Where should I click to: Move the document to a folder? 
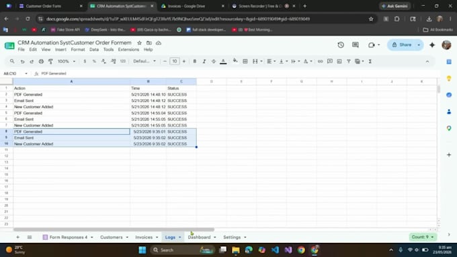(149, 43)
